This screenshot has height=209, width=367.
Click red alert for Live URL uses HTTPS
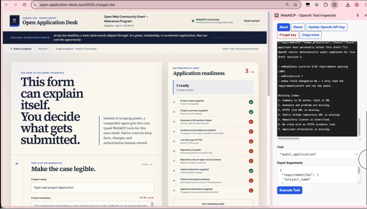[x=251, y=141]
